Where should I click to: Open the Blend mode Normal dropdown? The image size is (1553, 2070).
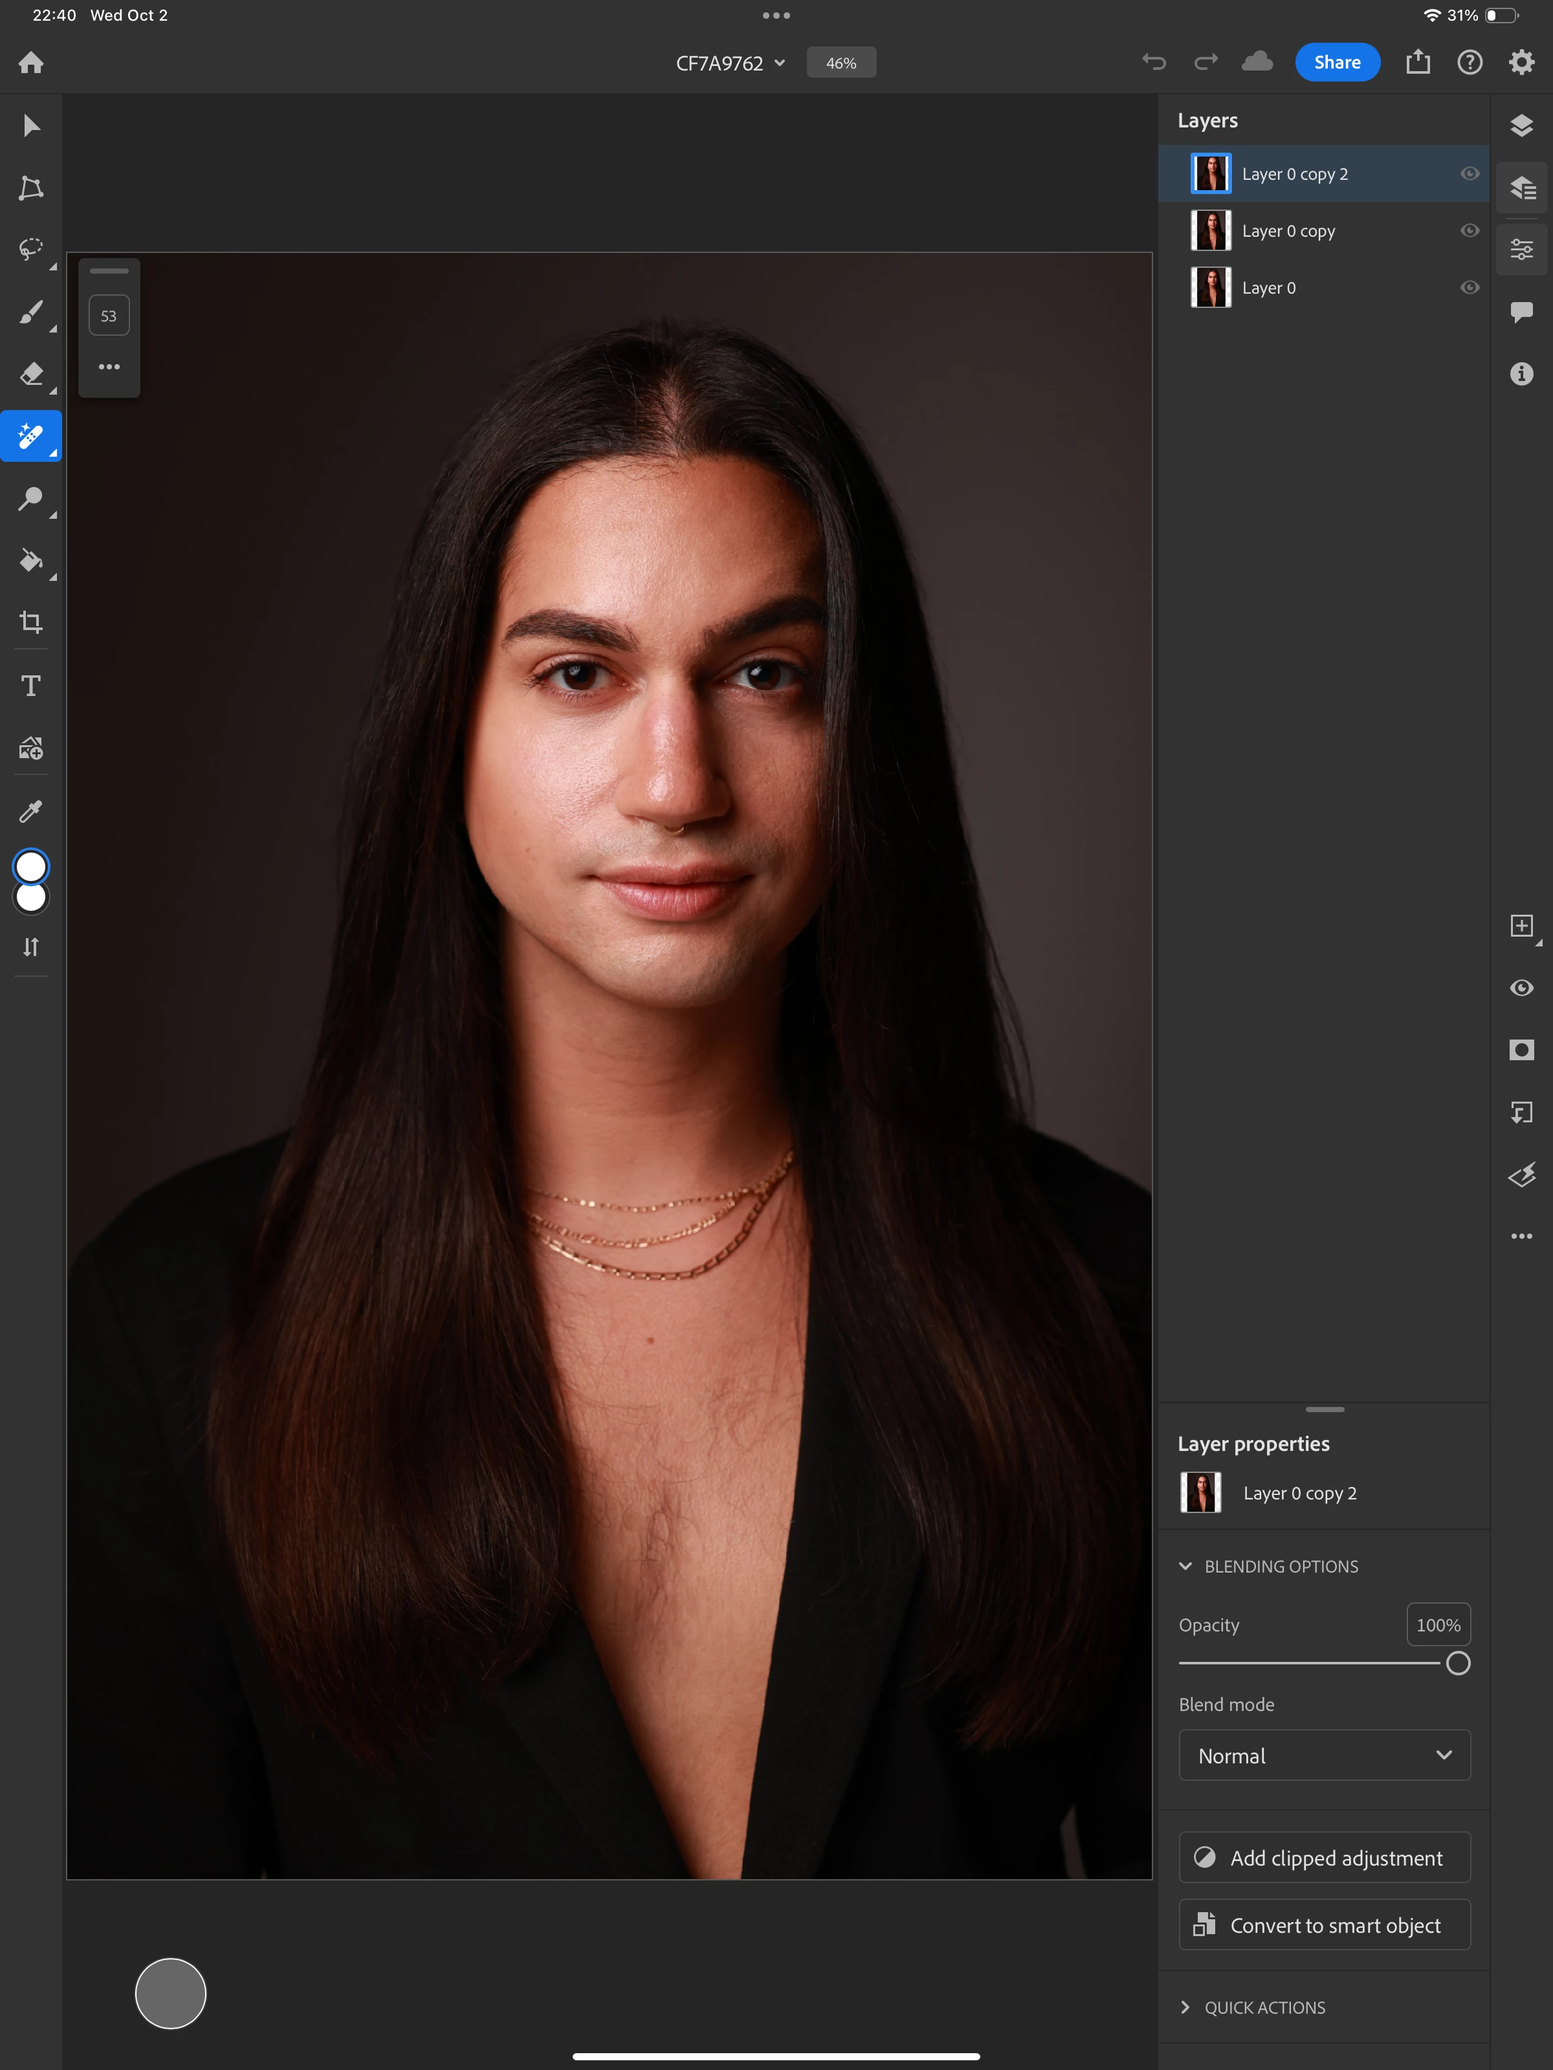(x=1324, y=1756)
